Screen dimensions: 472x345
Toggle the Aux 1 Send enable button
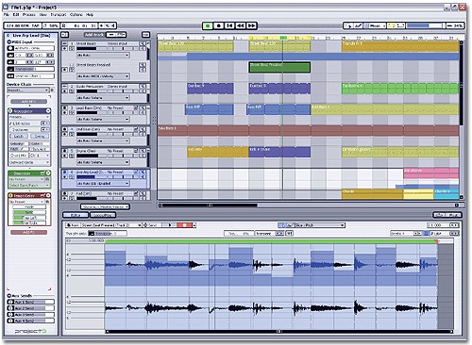(10, 302)
